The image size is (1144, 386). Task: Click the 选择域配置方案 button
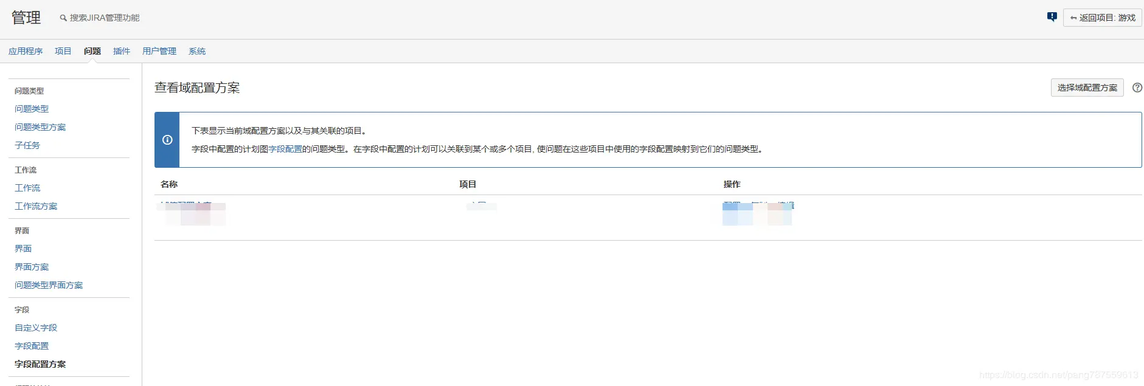coord(1087,88)
